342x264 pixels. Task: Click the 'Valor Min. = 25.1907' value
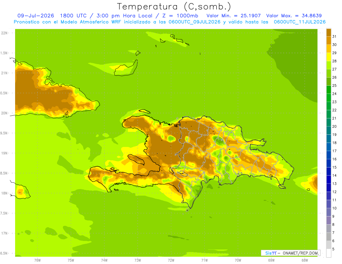[233, 16]
